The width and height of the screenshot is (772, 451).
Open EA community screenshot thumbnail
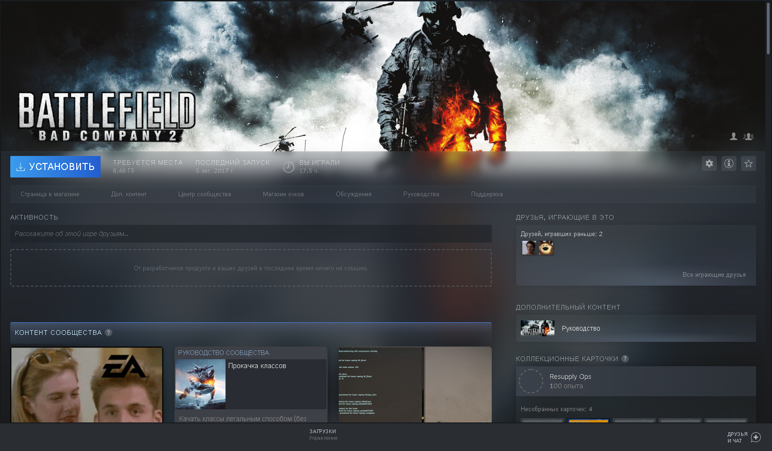pos(87,385)
